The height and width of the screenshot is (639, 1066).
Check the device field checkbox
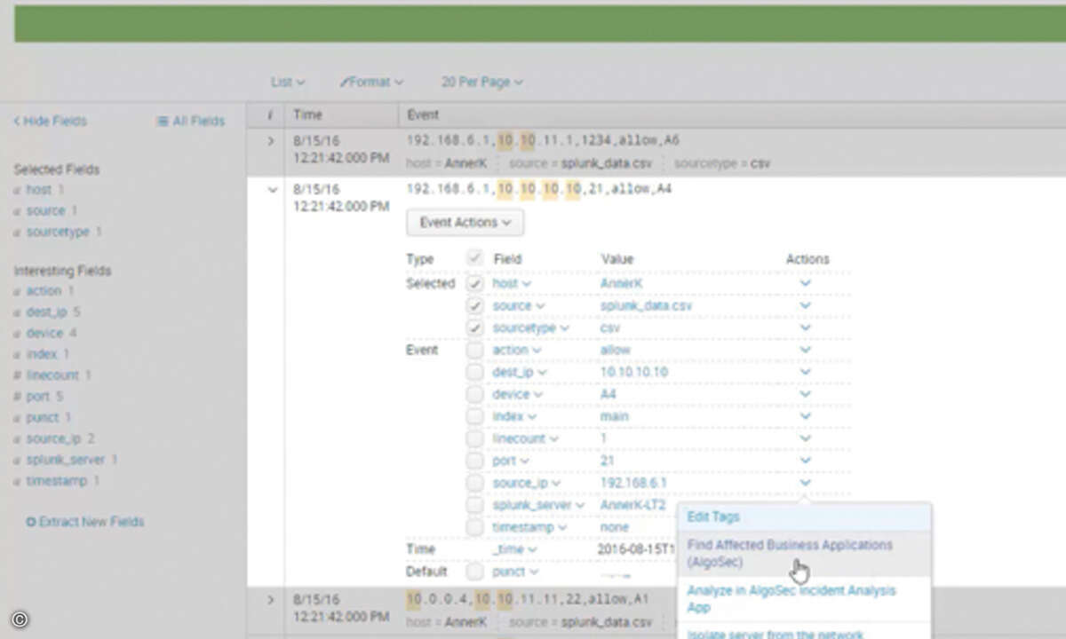click(x=475, y=395)
